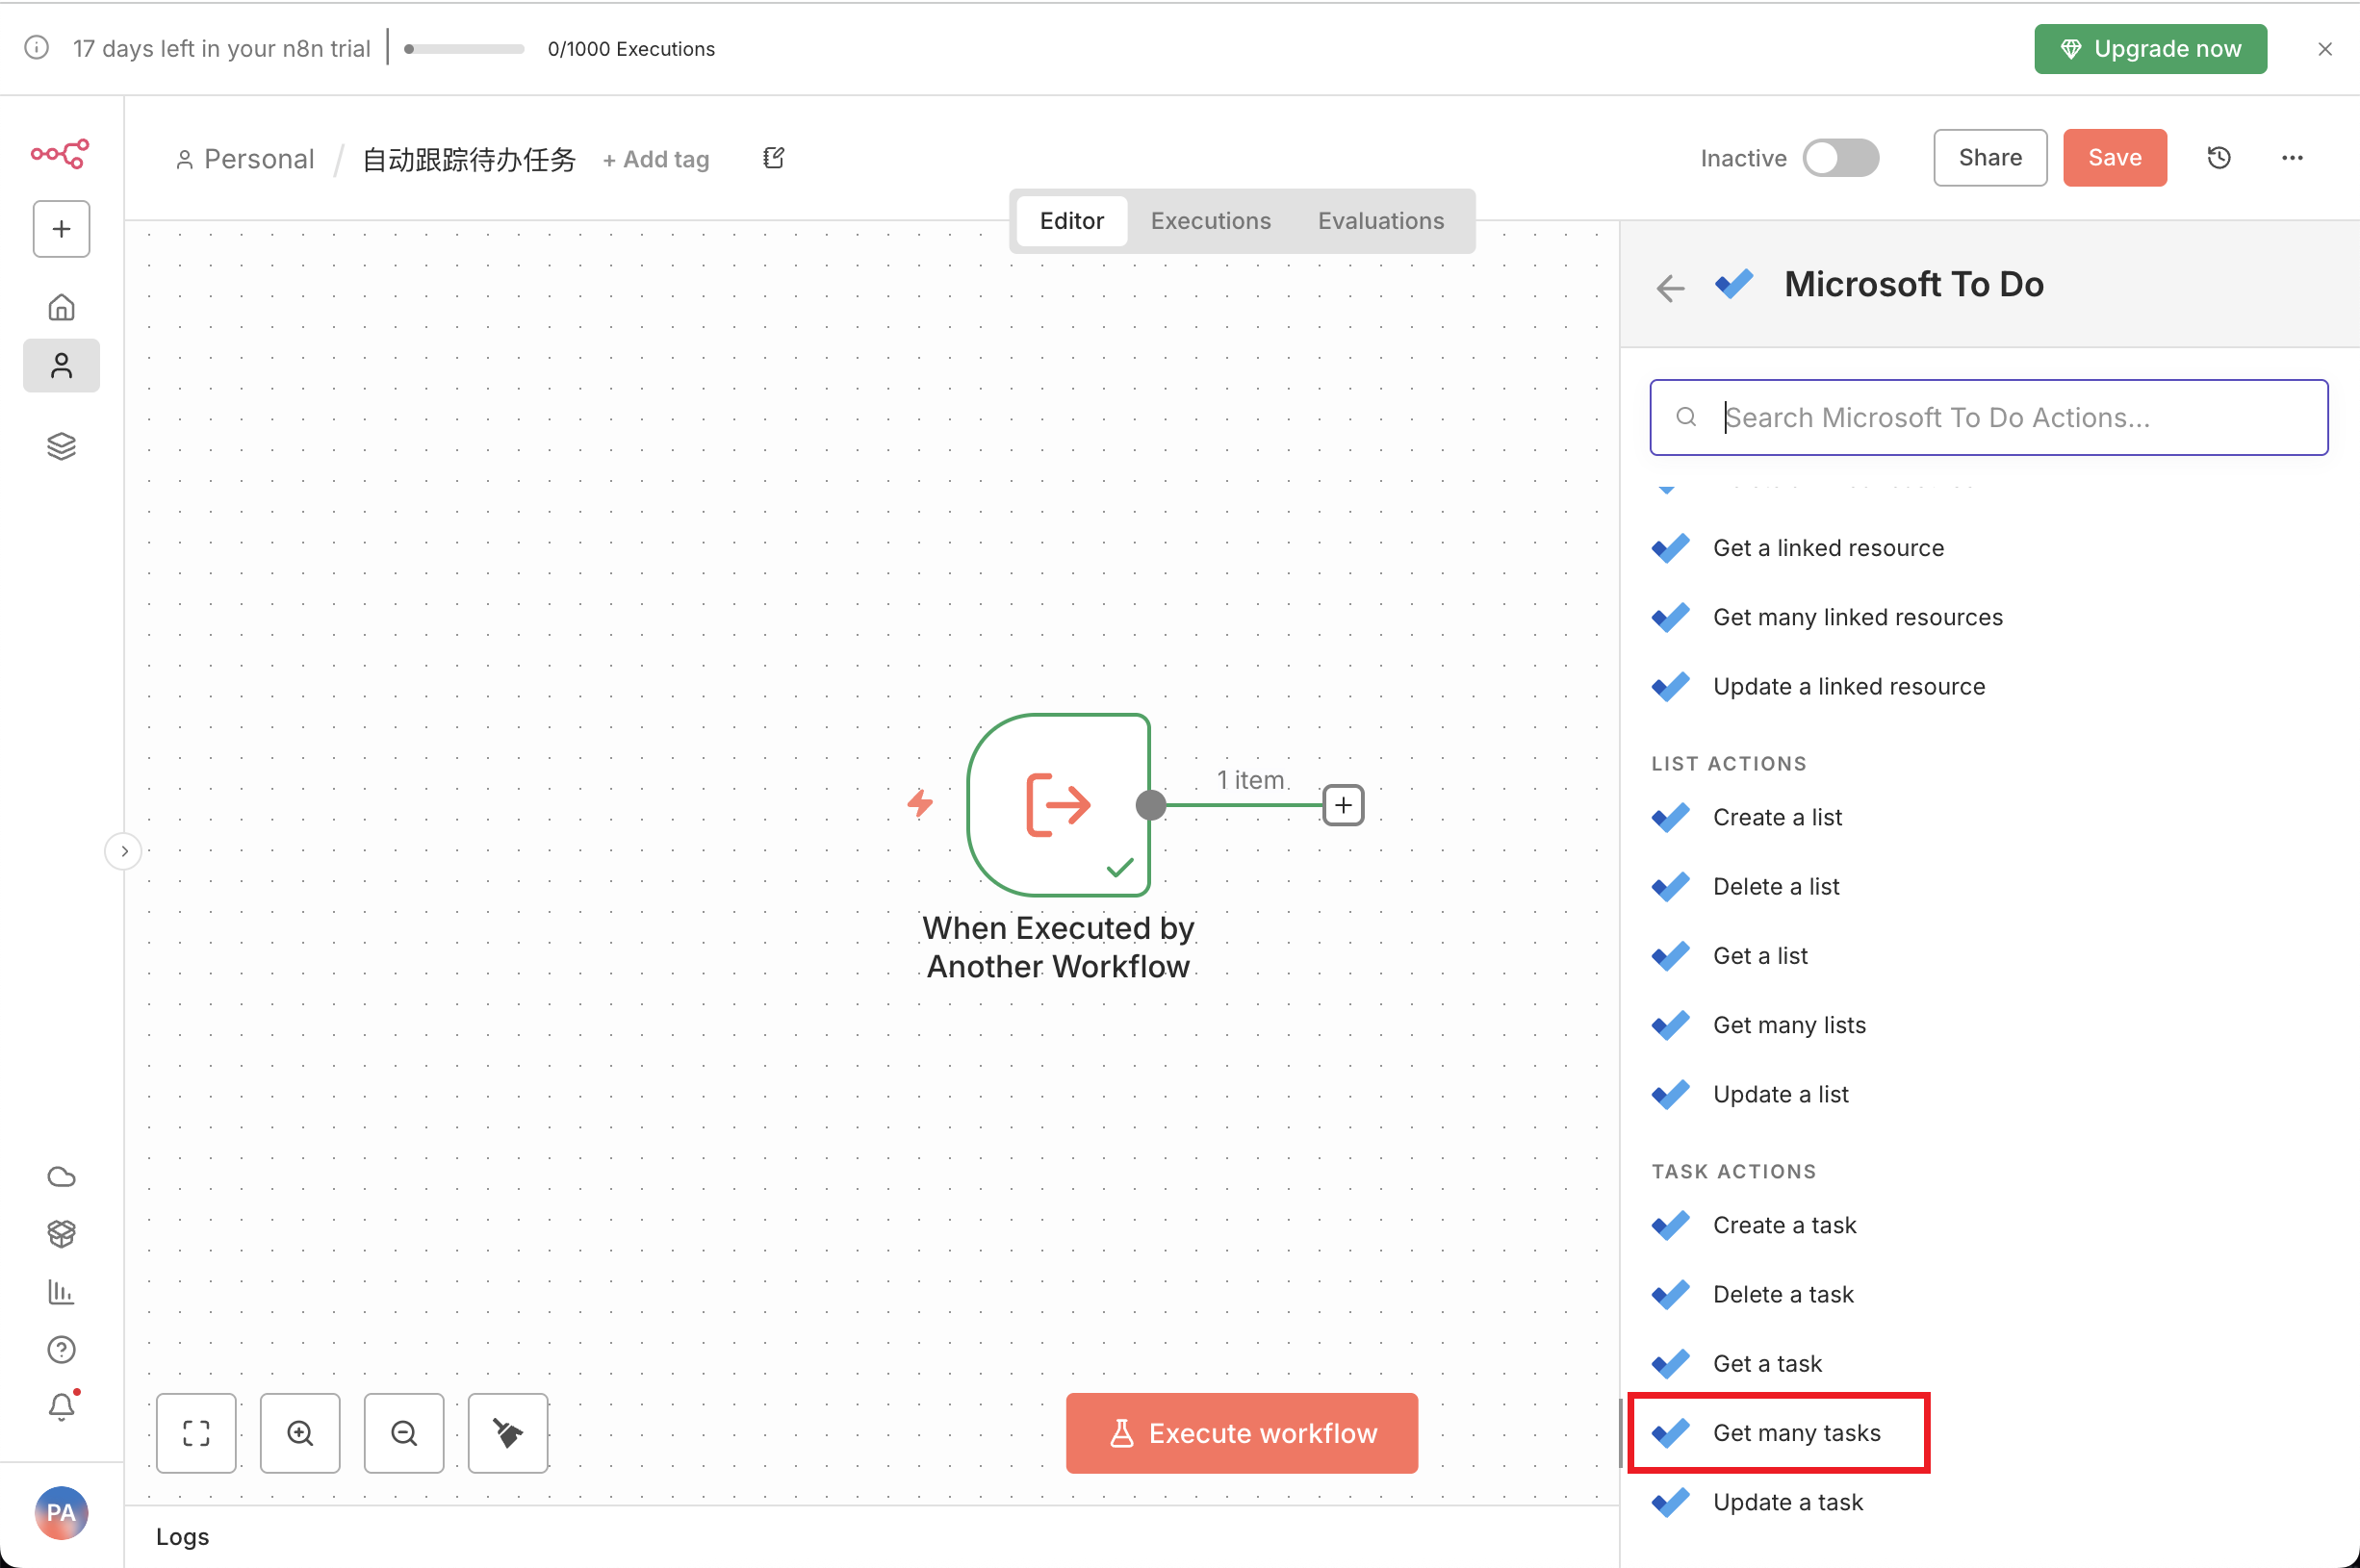Image resolution: width=2360 pixels, height=1568 pixels.
Task: Toggle the Inactive workflow switch
Action: click(x=1839, y=158)
